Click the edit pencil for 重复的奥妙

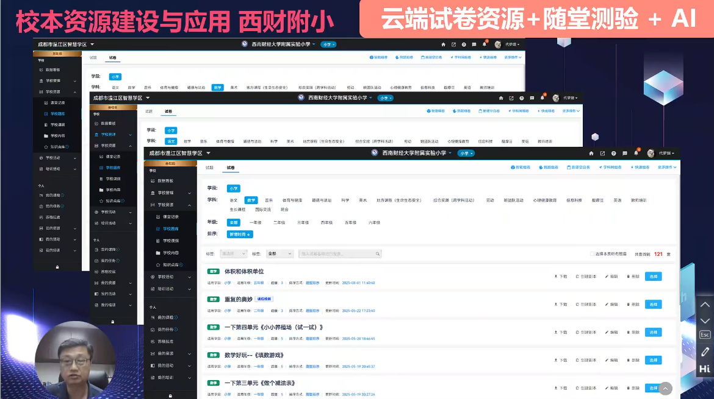coord(610,305)
